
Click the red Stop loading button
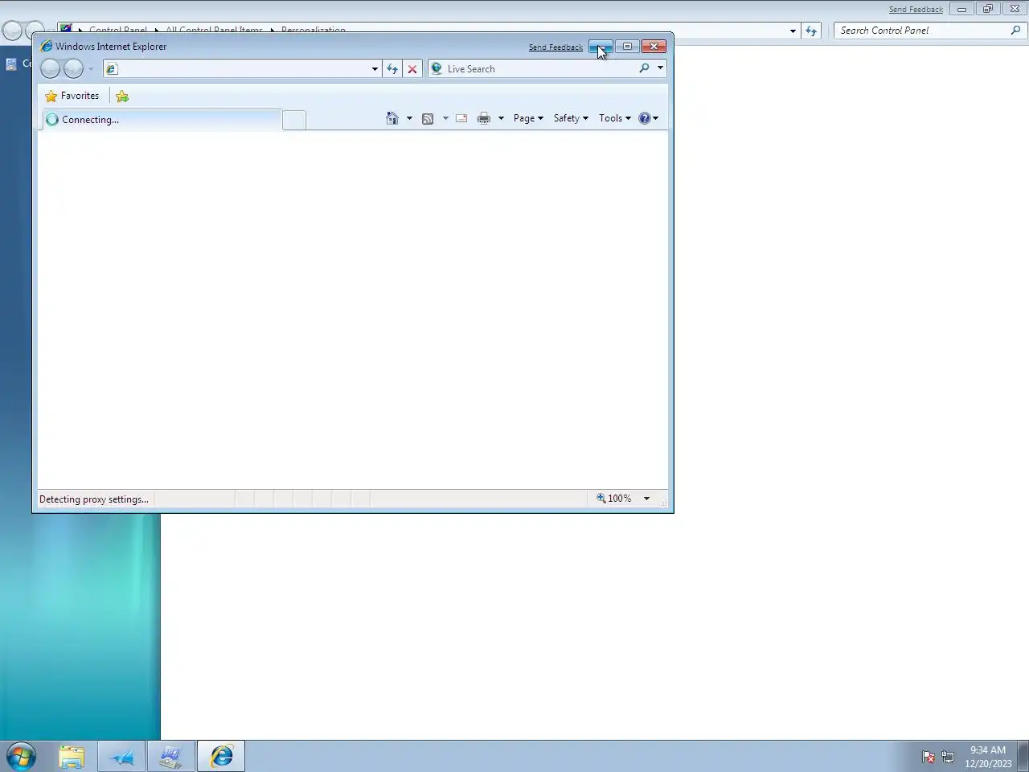[x=412, y=69]
